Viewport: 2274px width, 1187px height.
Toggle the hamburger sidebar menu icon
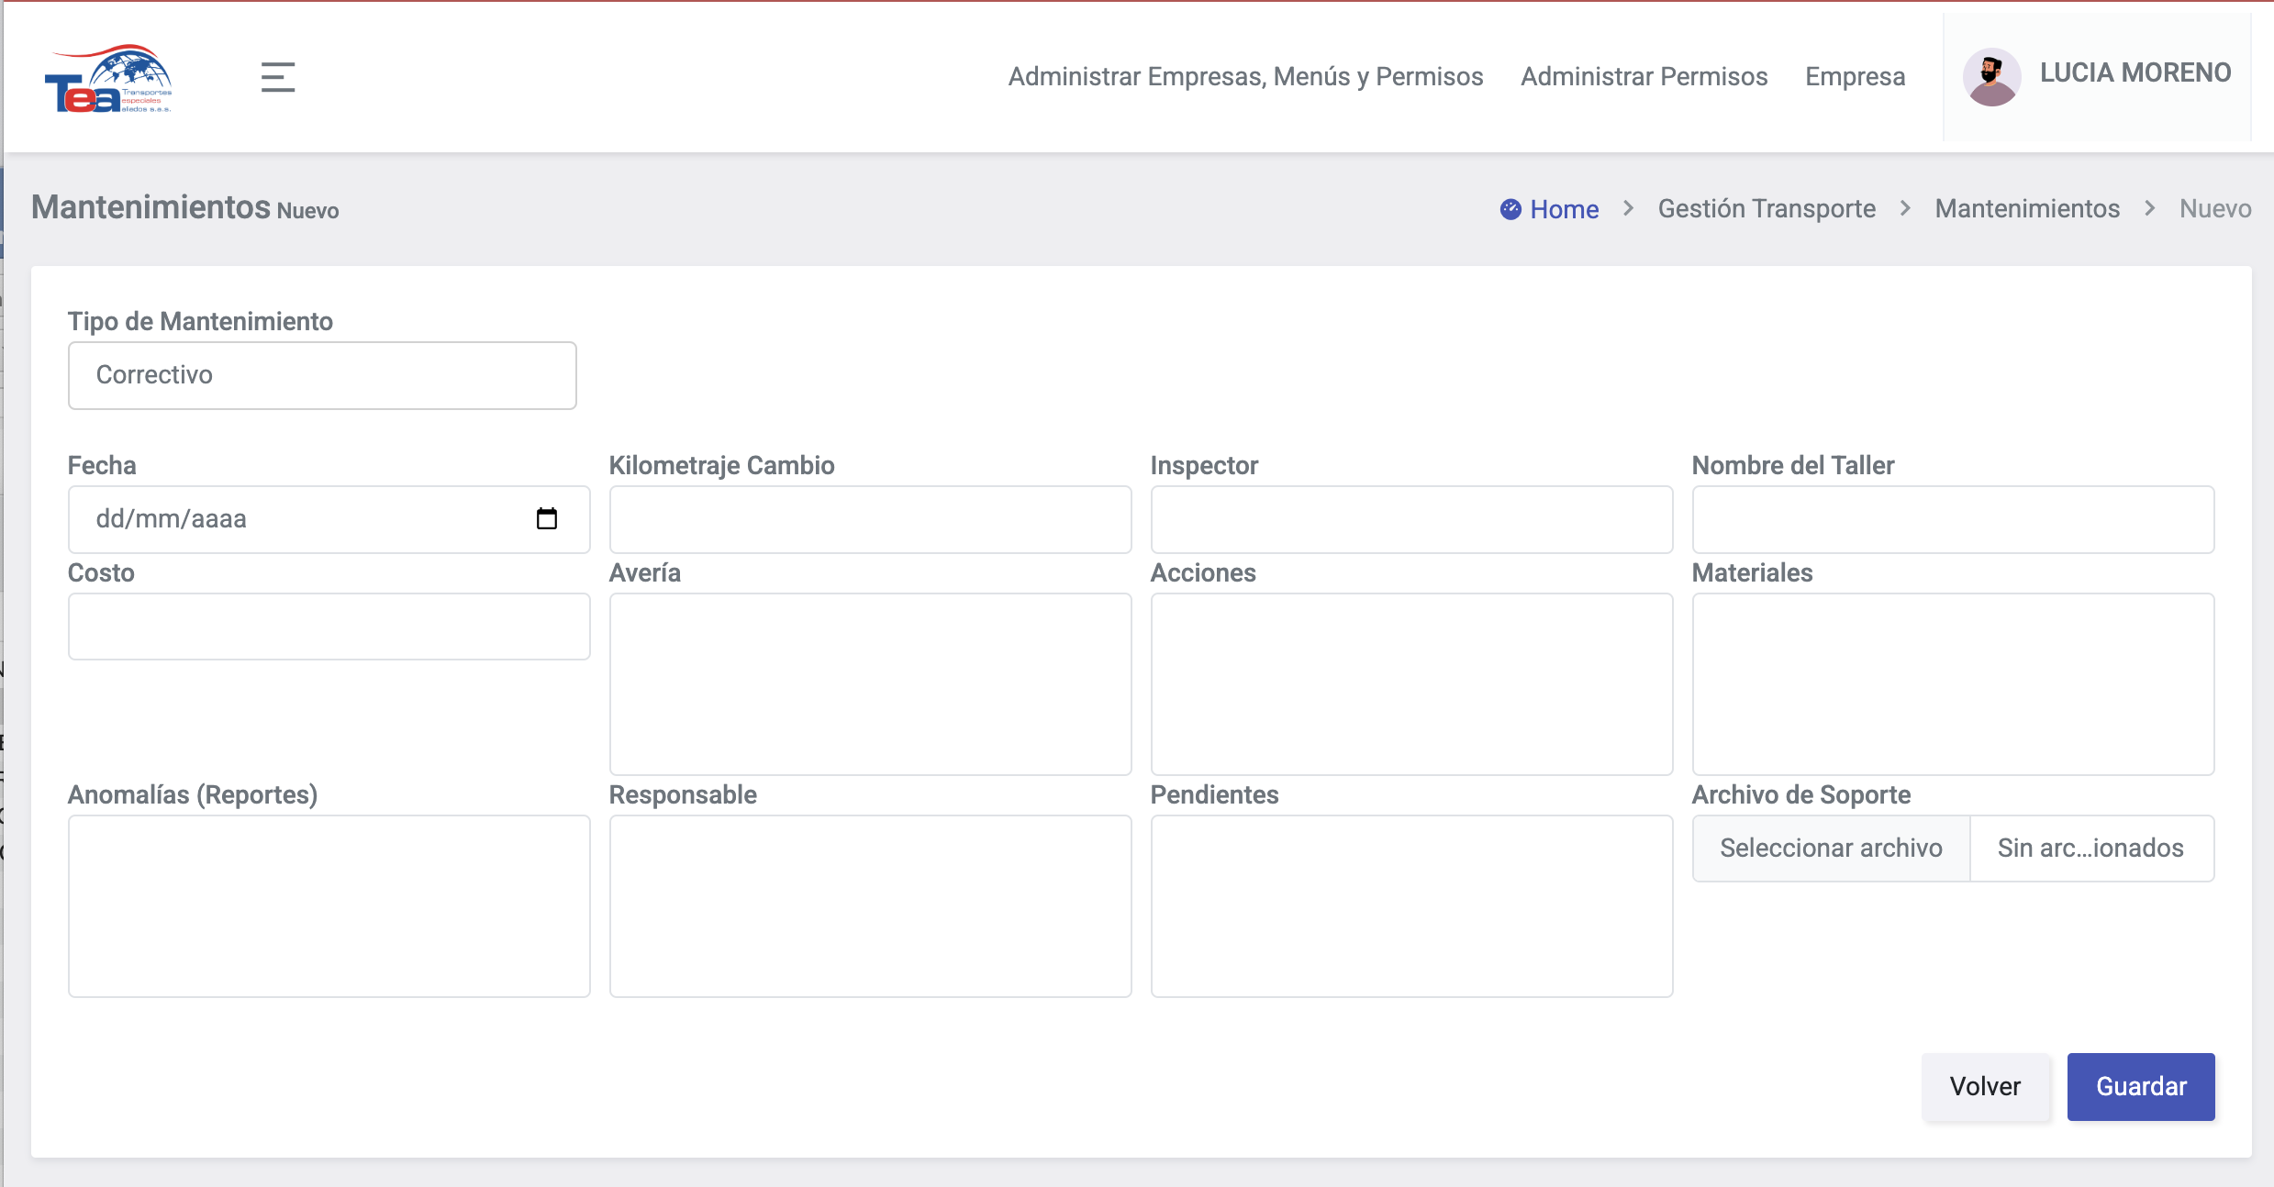pyautogui.click(x=277, y=77)
